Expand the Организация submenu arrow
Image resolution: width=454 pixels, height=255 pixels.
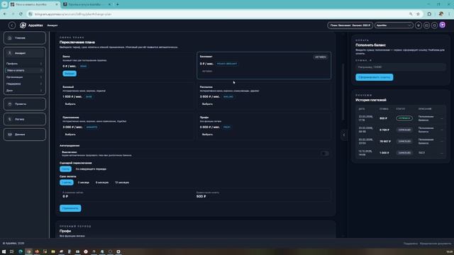pyautogui.click(x=41, y=77)
